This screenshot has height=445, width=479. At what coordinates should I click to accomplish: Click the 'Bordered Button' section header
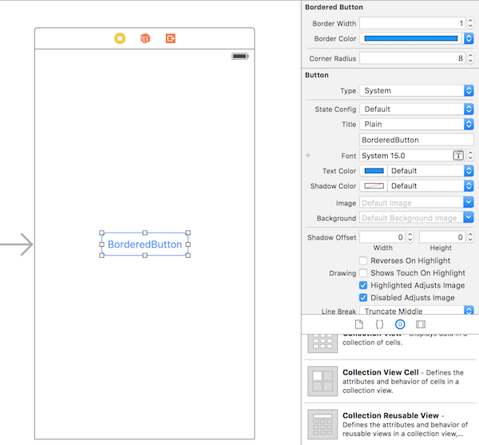334,7
